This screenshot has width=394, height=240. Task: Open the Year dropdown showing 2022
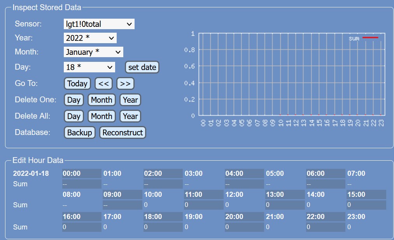click(90, 38)
